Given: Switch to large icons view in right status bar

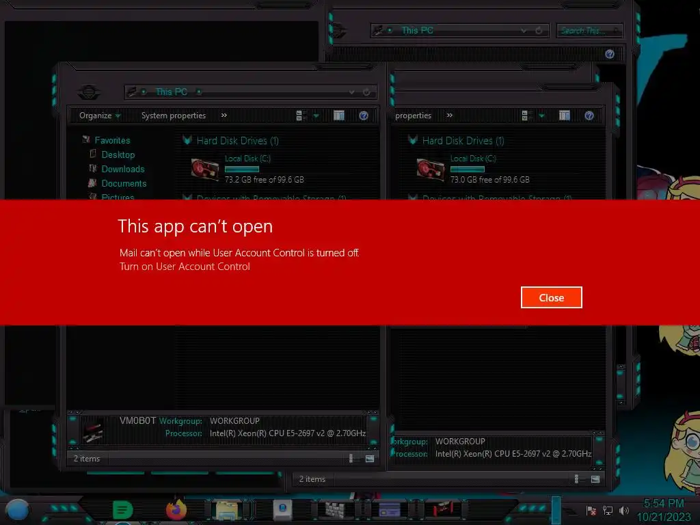Looking at the screenshot, I should tap(595, 479).
